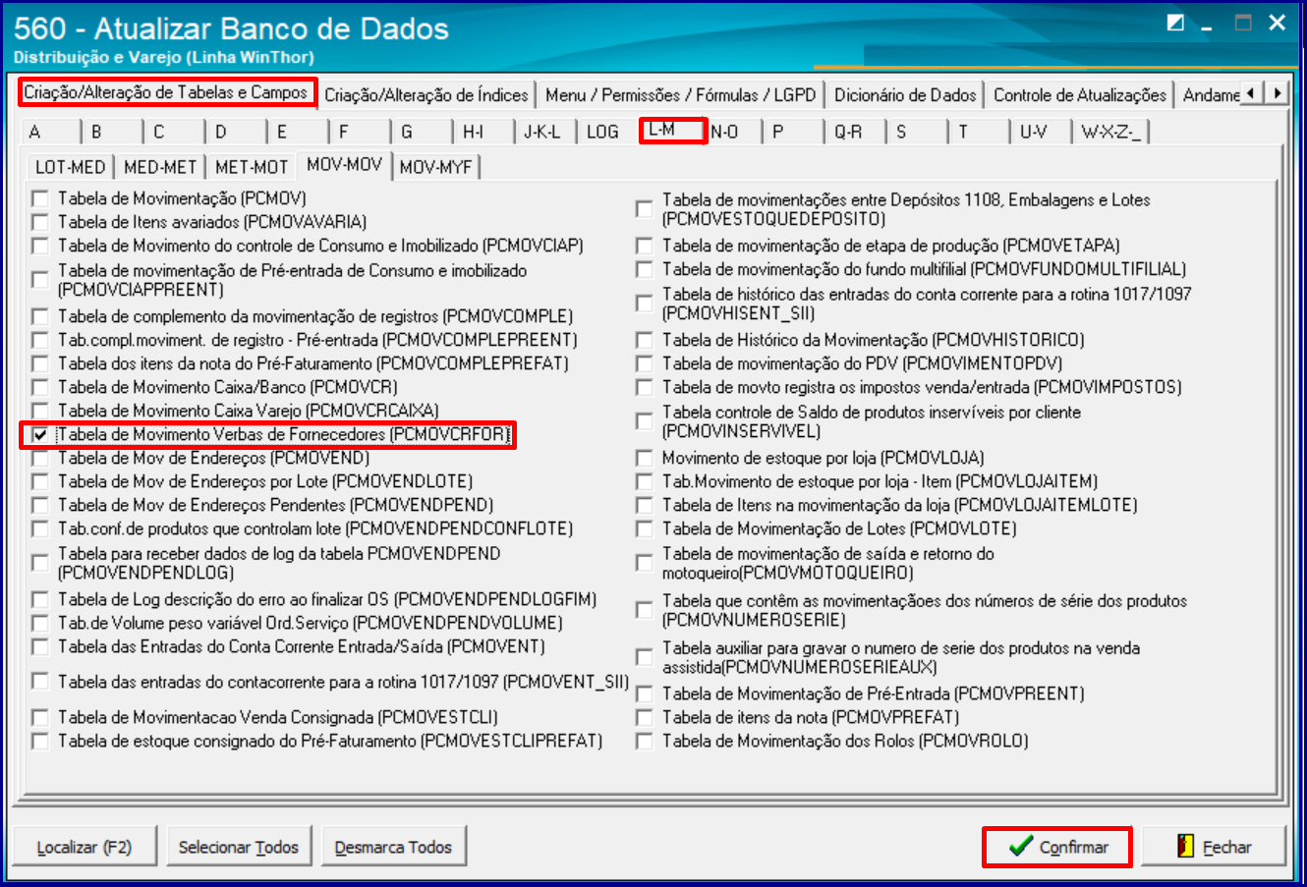Check the PCMOVMOTOQUEIRO checkbox

[x=644, y=563]
